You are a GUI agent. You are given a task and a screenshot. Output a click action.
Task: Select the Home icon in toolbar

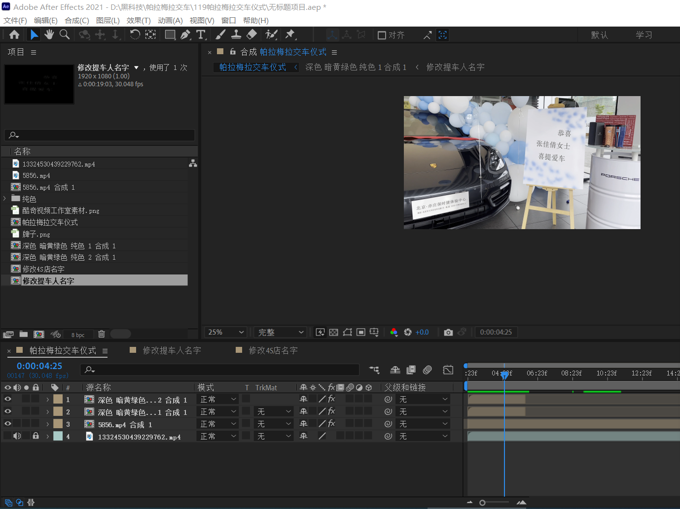tap(14, 34)
